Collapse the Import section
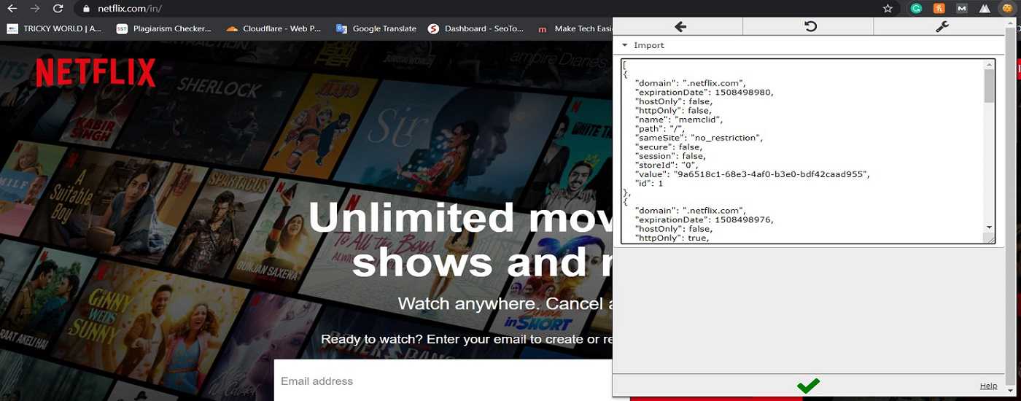This screenshot has height=401, width=1021. click(x=643, y=45)
